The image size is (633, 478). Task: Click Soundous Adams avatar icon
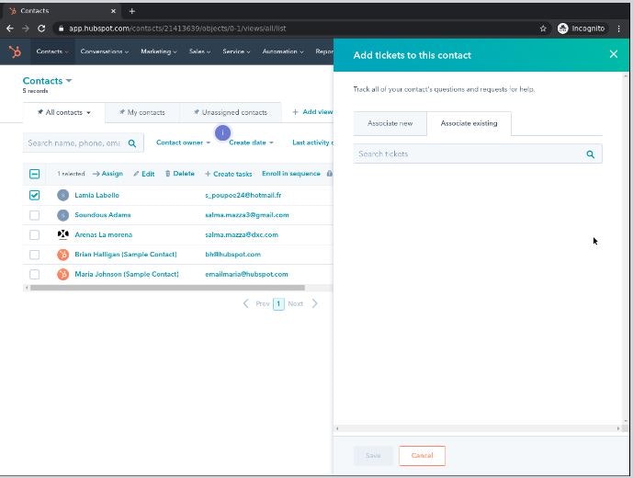63,215
